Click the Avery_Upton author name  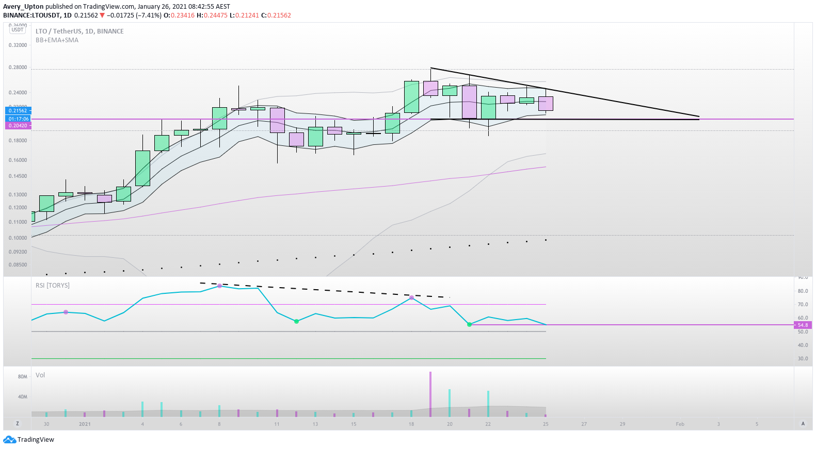coord(23,7)
